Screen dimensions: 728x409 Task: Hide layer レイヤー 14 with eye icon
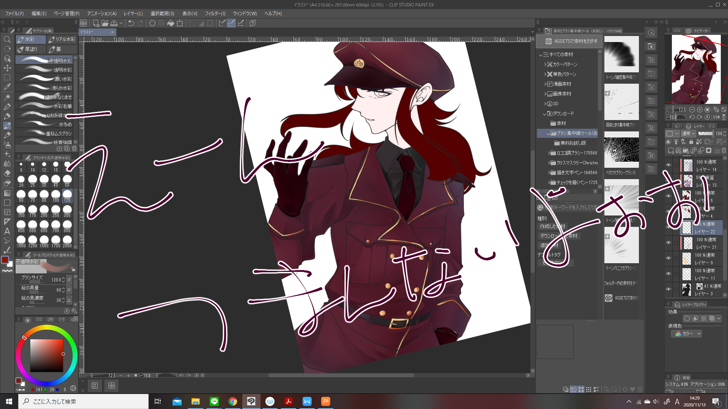[668, 165]
